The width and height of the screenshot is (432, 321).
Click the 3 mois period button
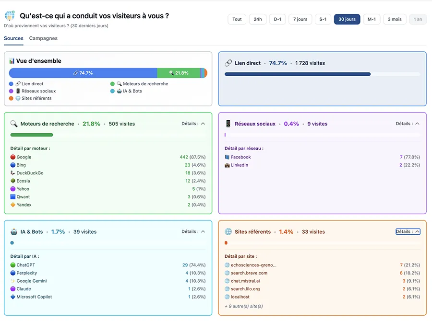395,19
